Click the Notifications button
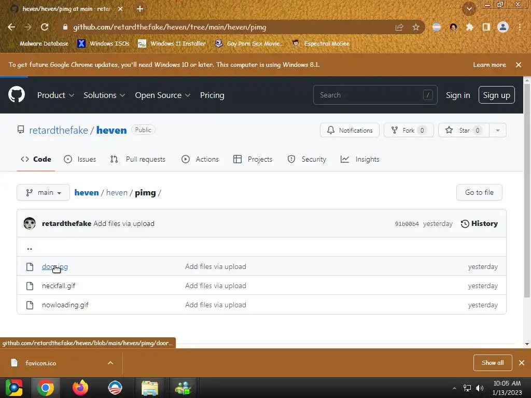This screenshot has height=398, width=531. click(350, 130)
